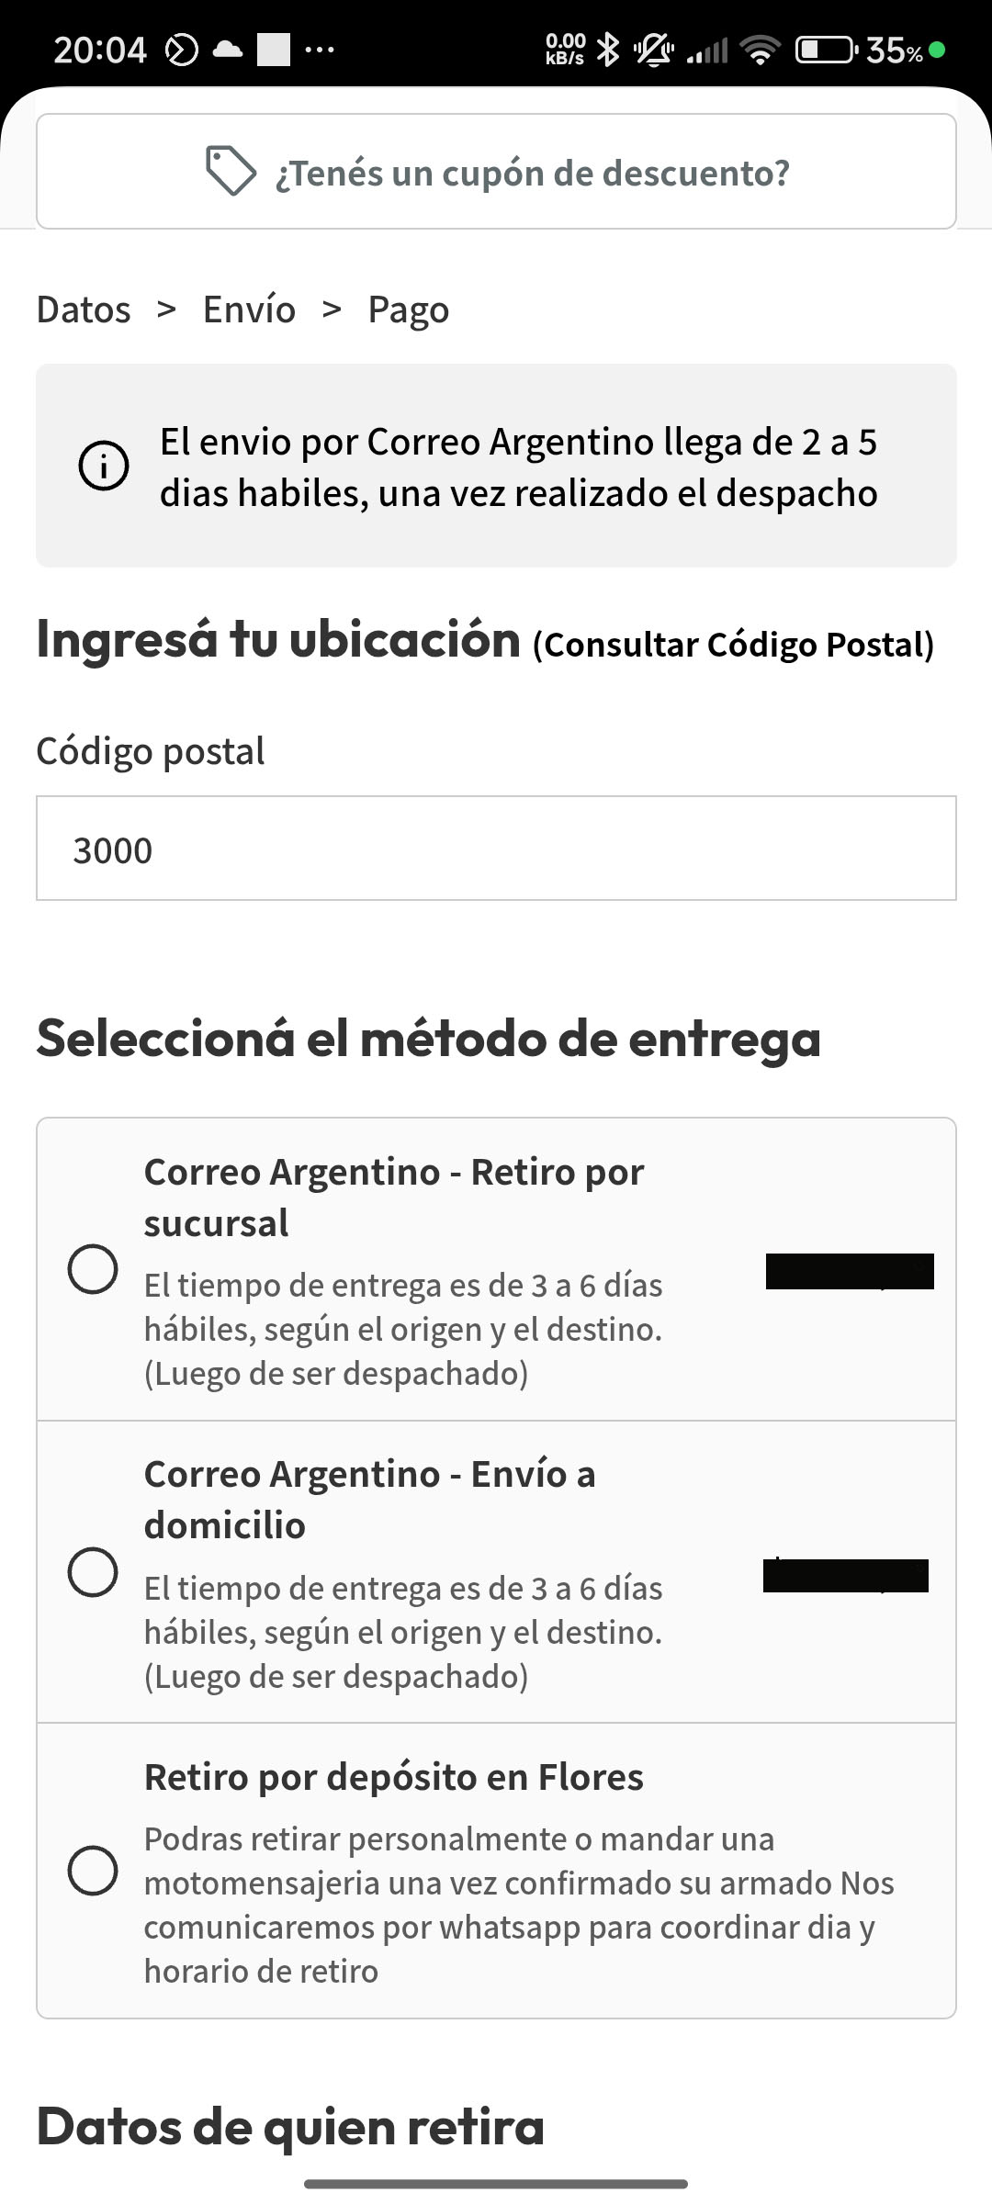Screen dimensions: 992x2204
Task: Choose Retiro por depósito en Flores
Action: (x=93, y=1871)
